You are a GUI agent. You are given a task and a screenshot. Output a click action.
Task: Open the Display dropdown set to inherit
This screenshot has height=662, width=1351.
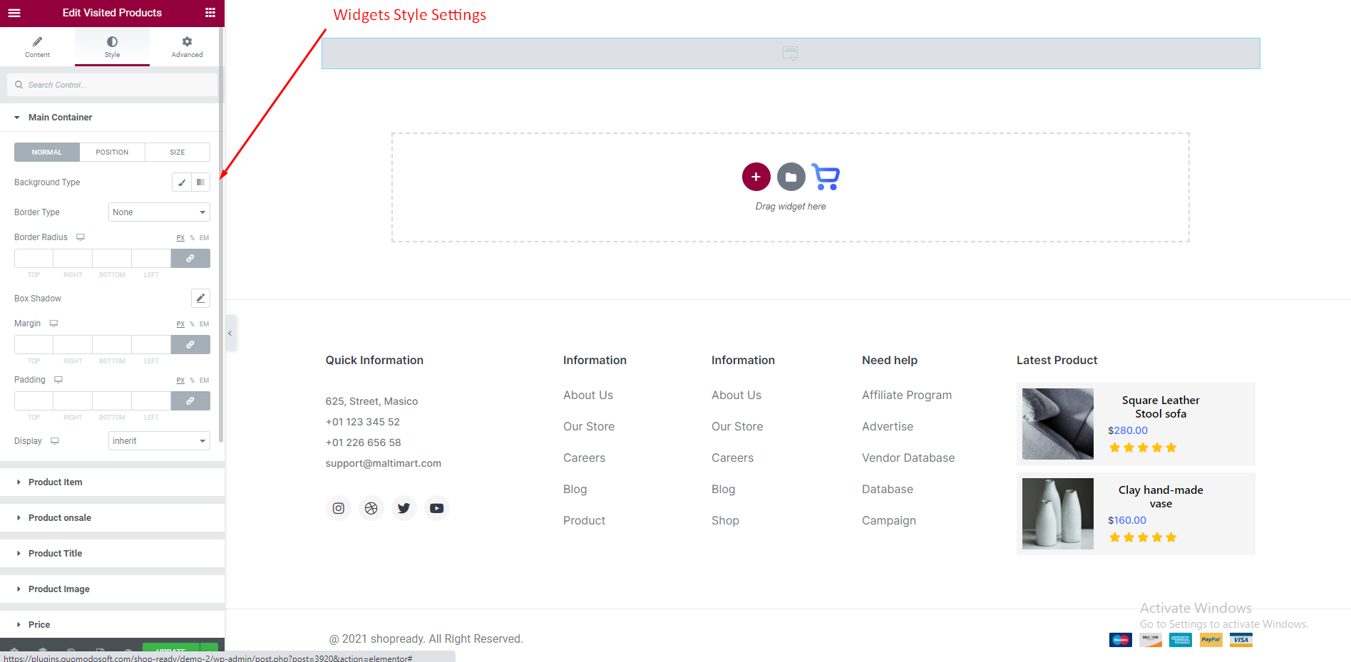tap(159, 441)
